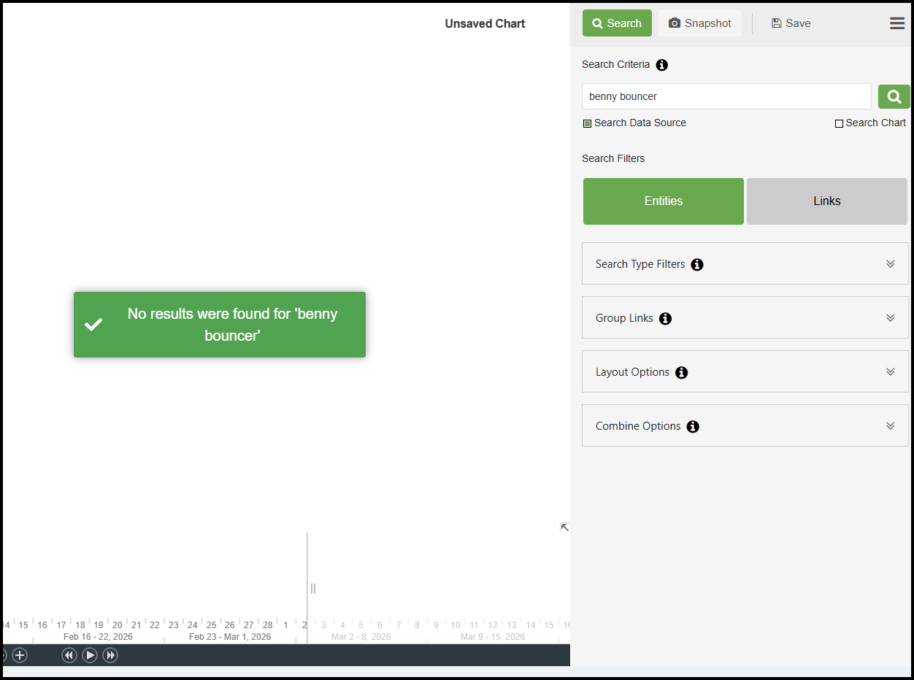Screen dimensions: 914x680
Task: Select the Entities filter tab
Action: point(663,201)
